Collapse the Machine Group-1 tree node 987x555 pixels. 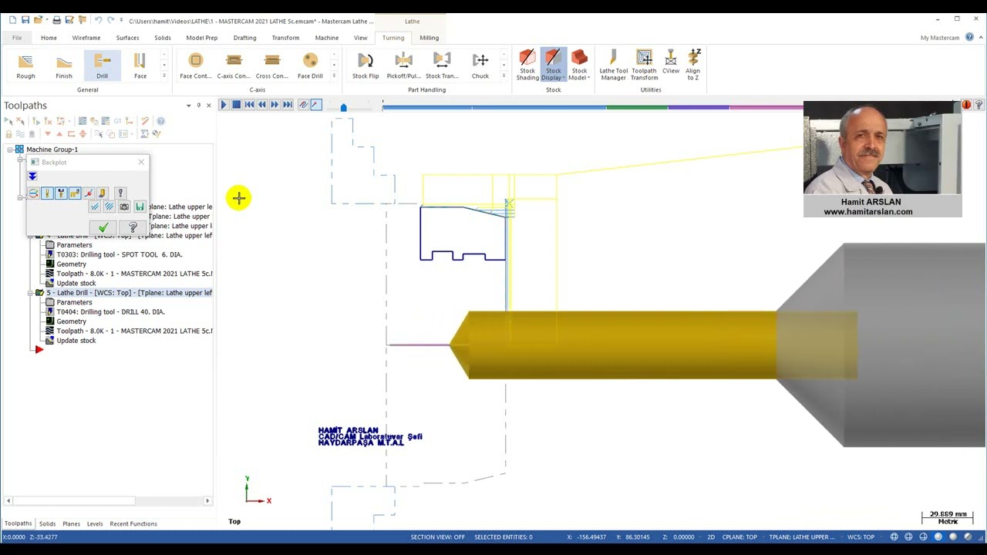pyautogui.click(x=9, y=150)
